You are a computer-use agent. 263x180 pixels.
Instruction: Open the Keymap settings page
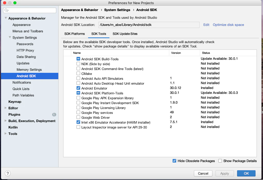tap(15, 102)
